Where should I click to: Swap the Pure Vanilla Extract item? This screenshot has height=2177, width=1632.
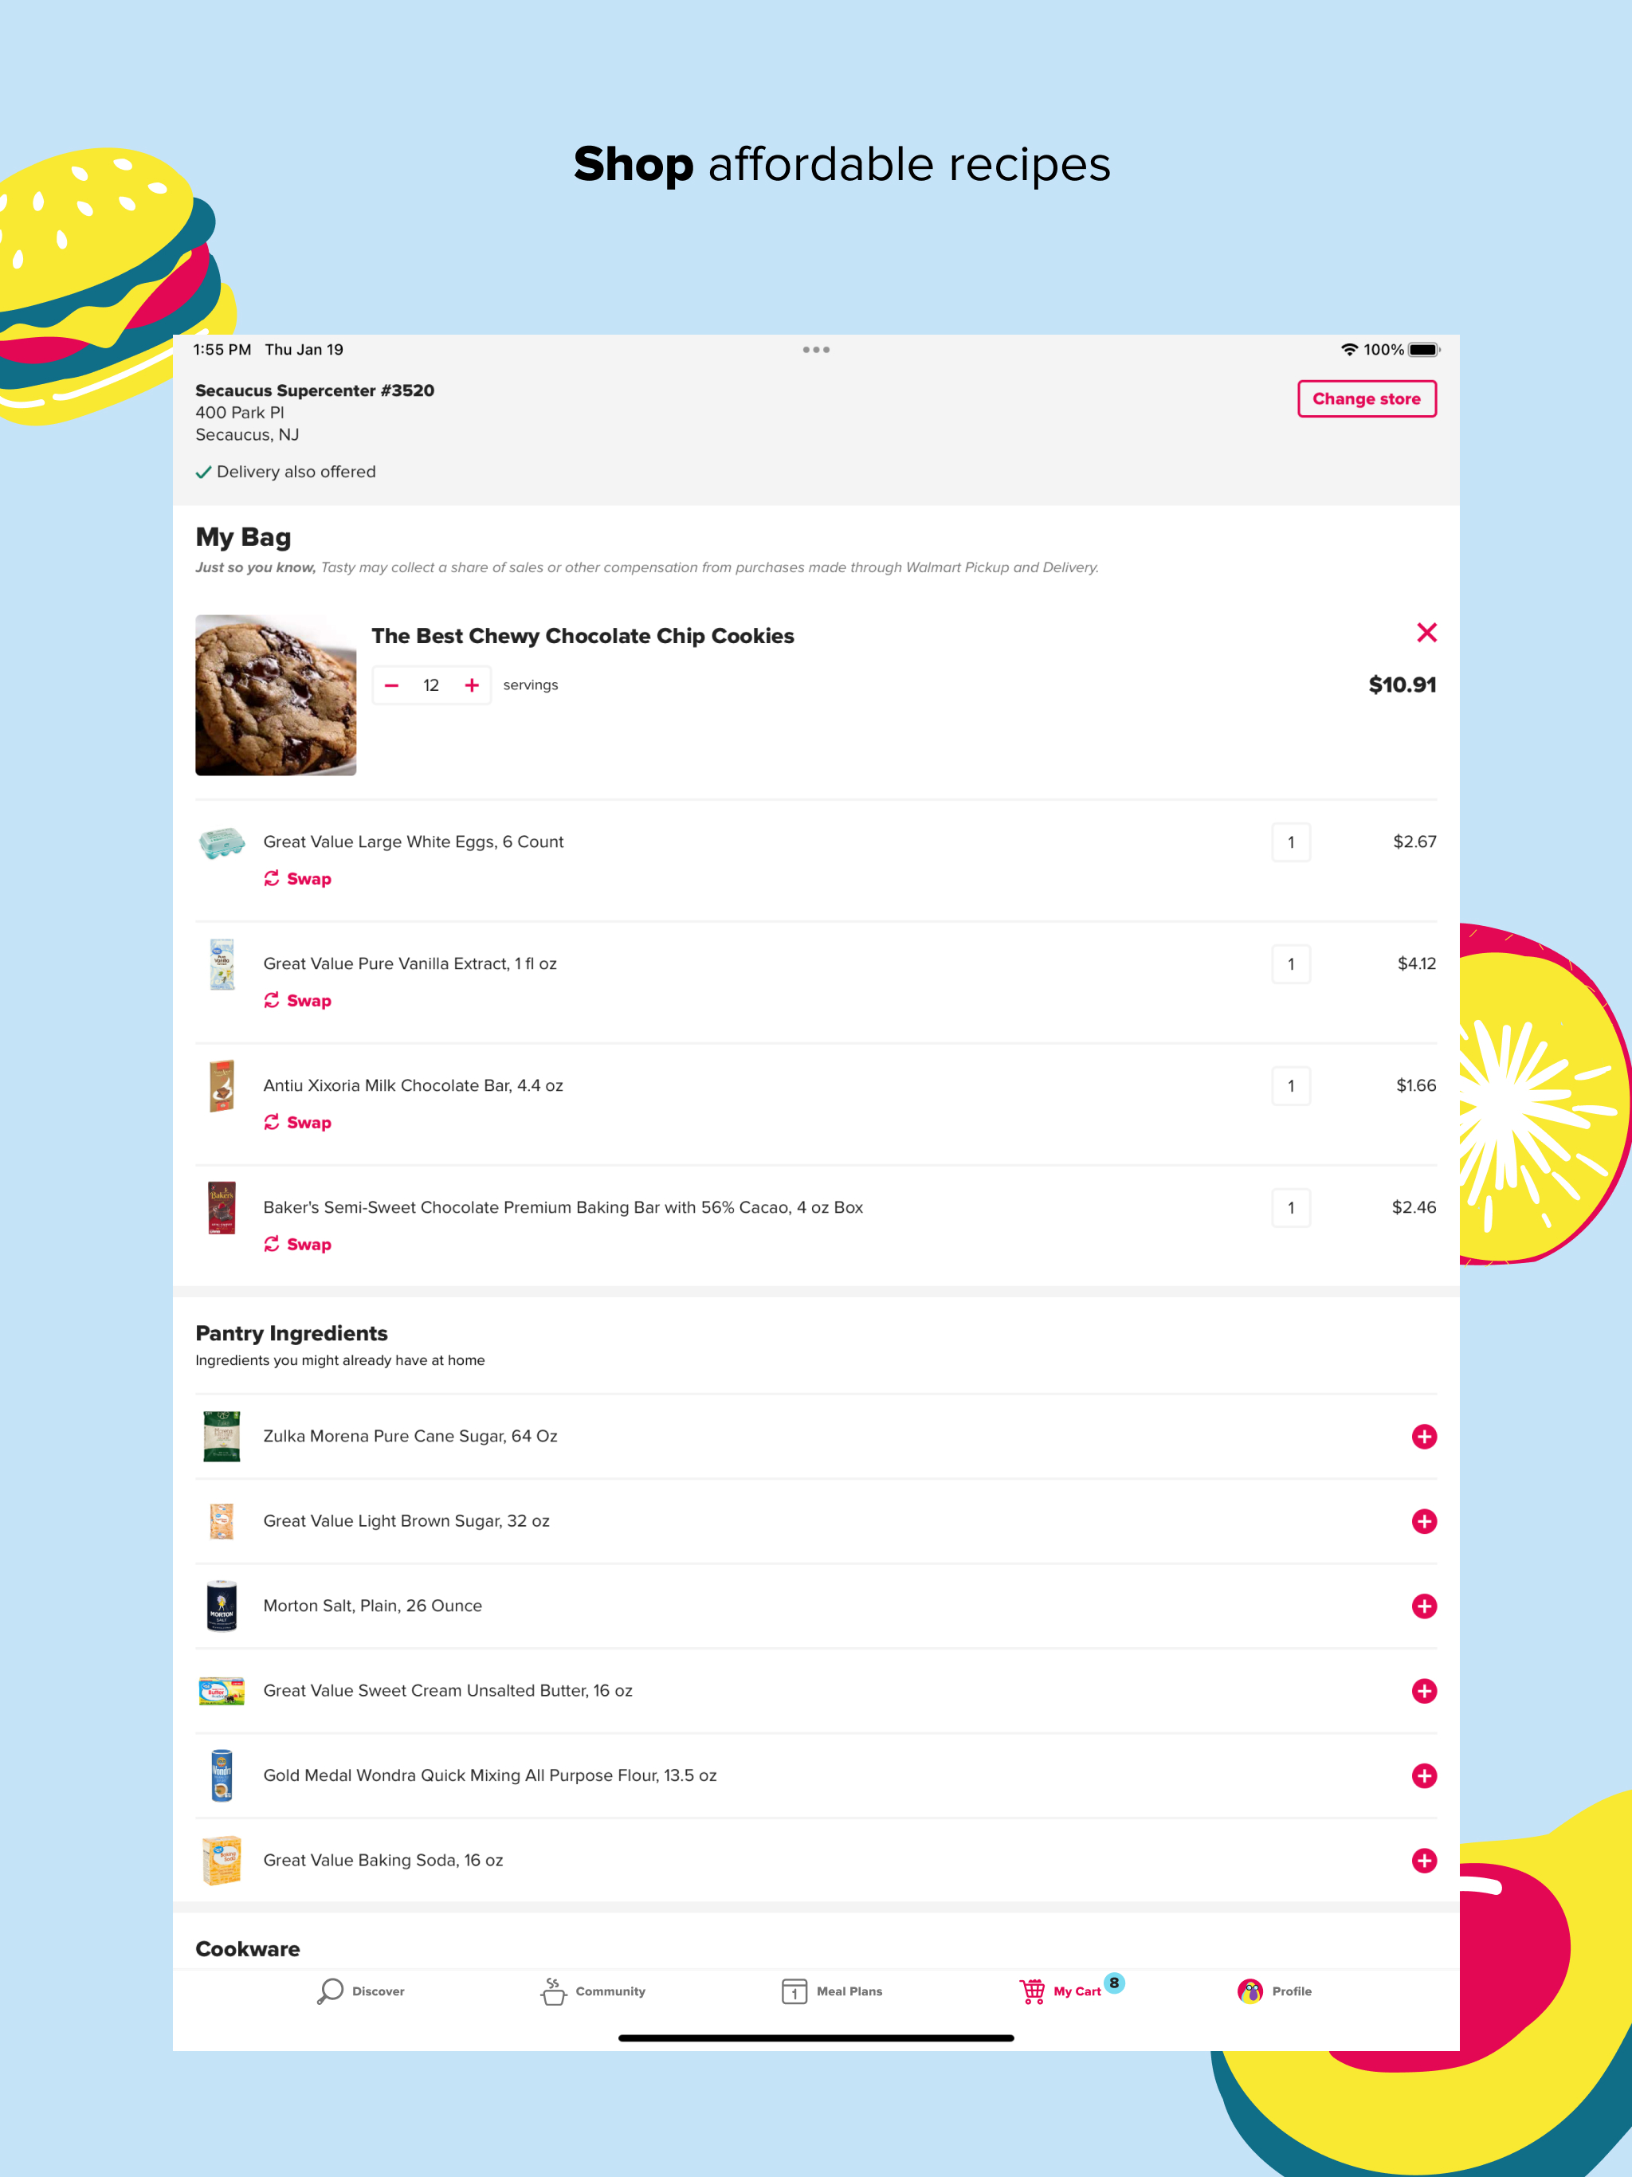pos(297,1001)
